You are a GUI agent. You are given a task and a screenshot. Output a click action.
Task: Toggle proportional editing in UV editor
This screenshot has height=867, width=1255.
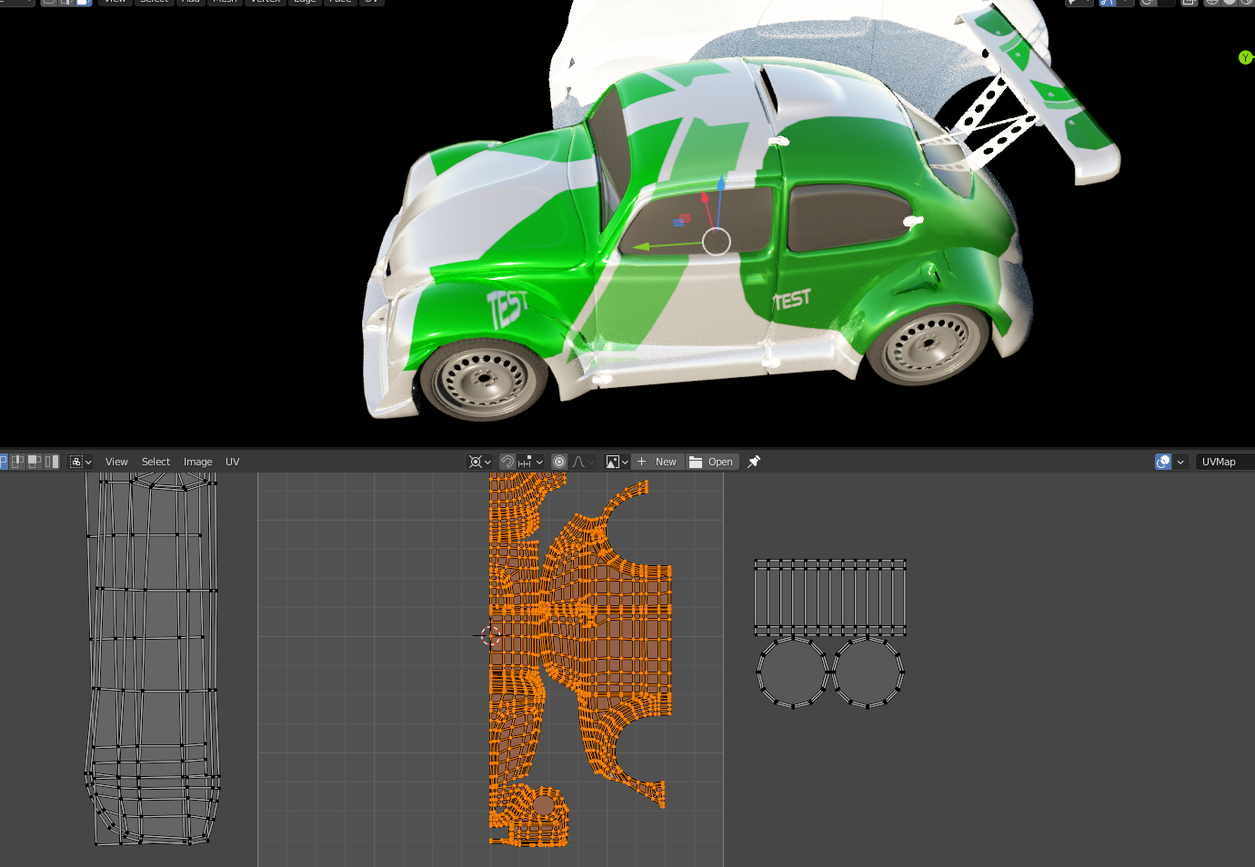click(x=559, y=462)
